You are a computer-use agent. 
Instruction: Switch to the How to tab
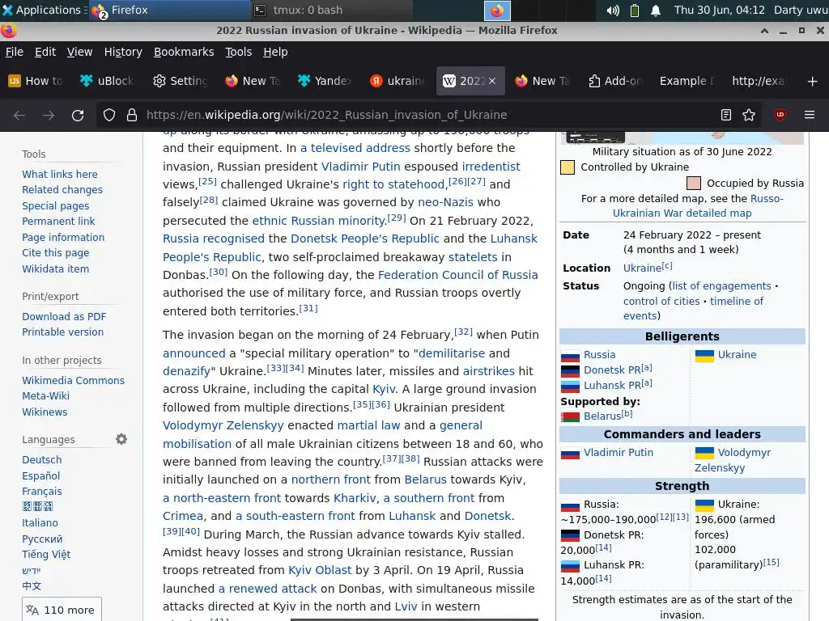point(36,81)
